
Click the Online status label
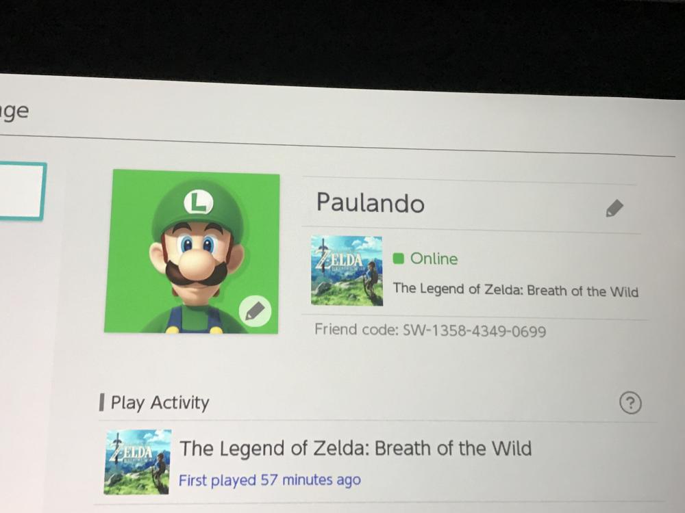point(434,259)
